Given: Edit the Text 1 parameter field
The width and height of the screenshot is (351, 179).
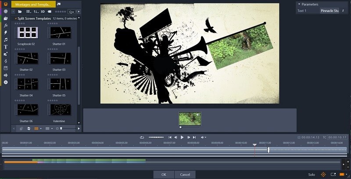Looking at the screenshot, I should point(330,11).
